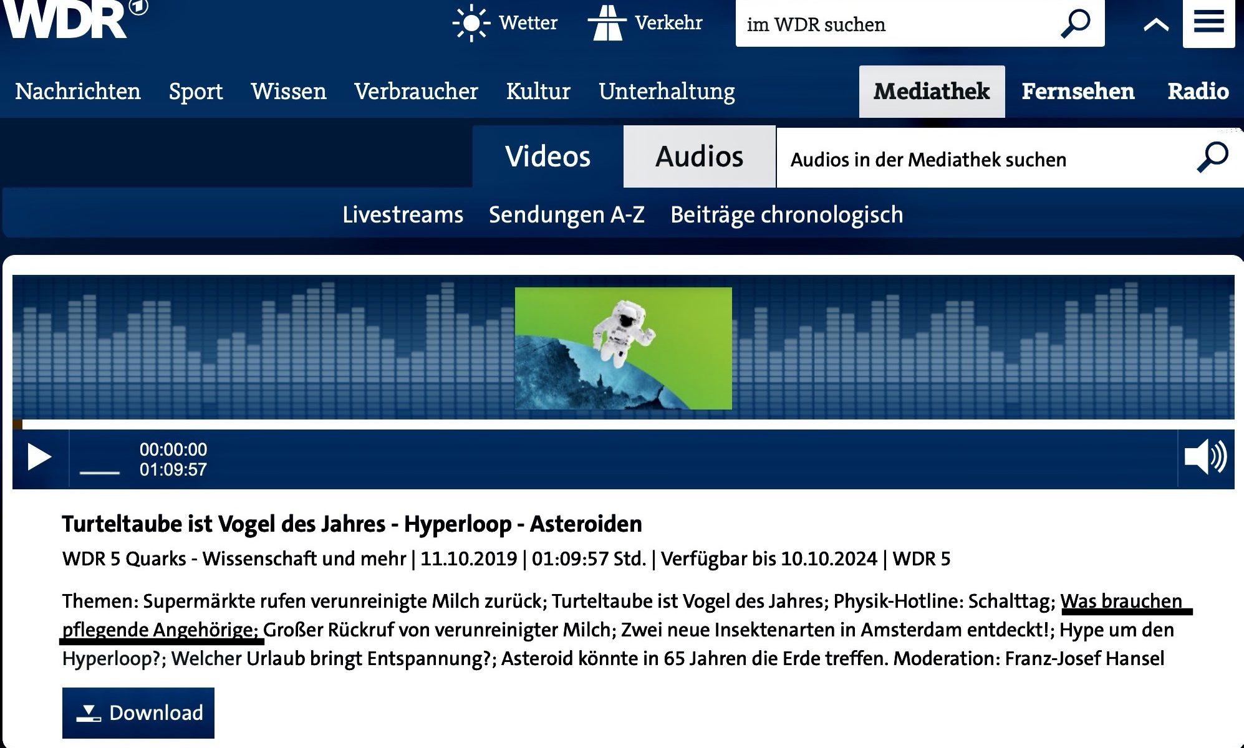Switch to the Radio tab

pyautogui.click(x=1198, y=91)
